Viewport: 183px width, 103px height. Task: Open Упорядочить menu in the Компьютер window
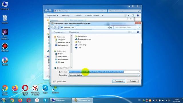tap(52, 15)
